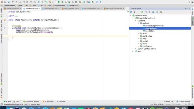Screen dimensions: 194x109
Task: Click the Save All toolbar icon
Action: pyautogui.click(x=5, y=2)
